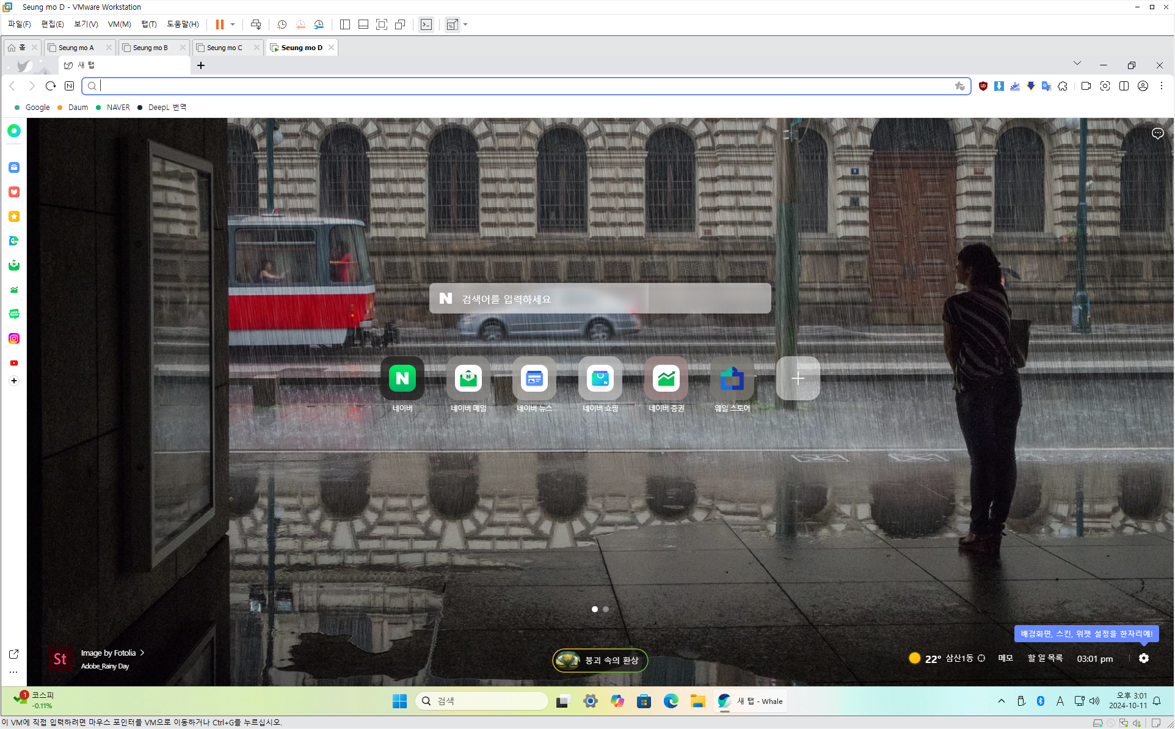This screenshot has height=729, width=1175.
Task: Click the Naver search input box
Action: coord(600,299)
